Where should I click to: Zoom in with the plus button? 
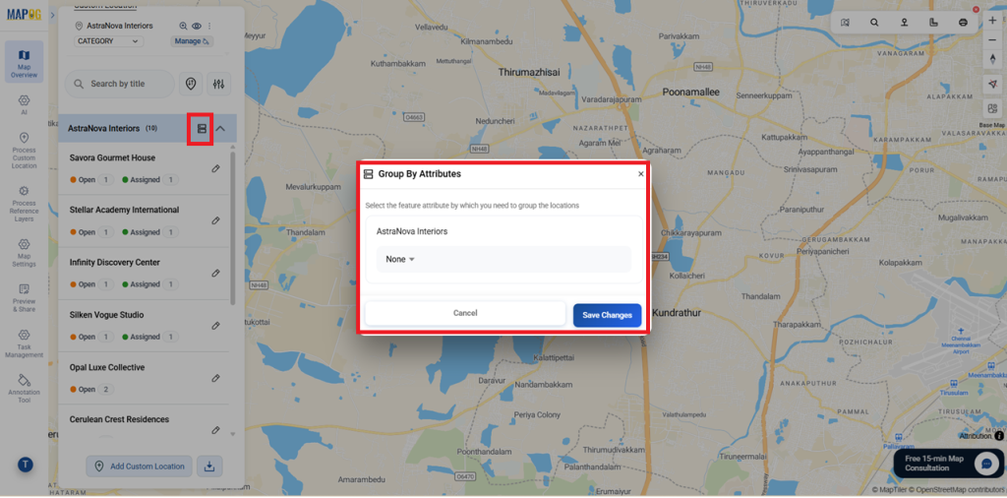pos(992,21)
